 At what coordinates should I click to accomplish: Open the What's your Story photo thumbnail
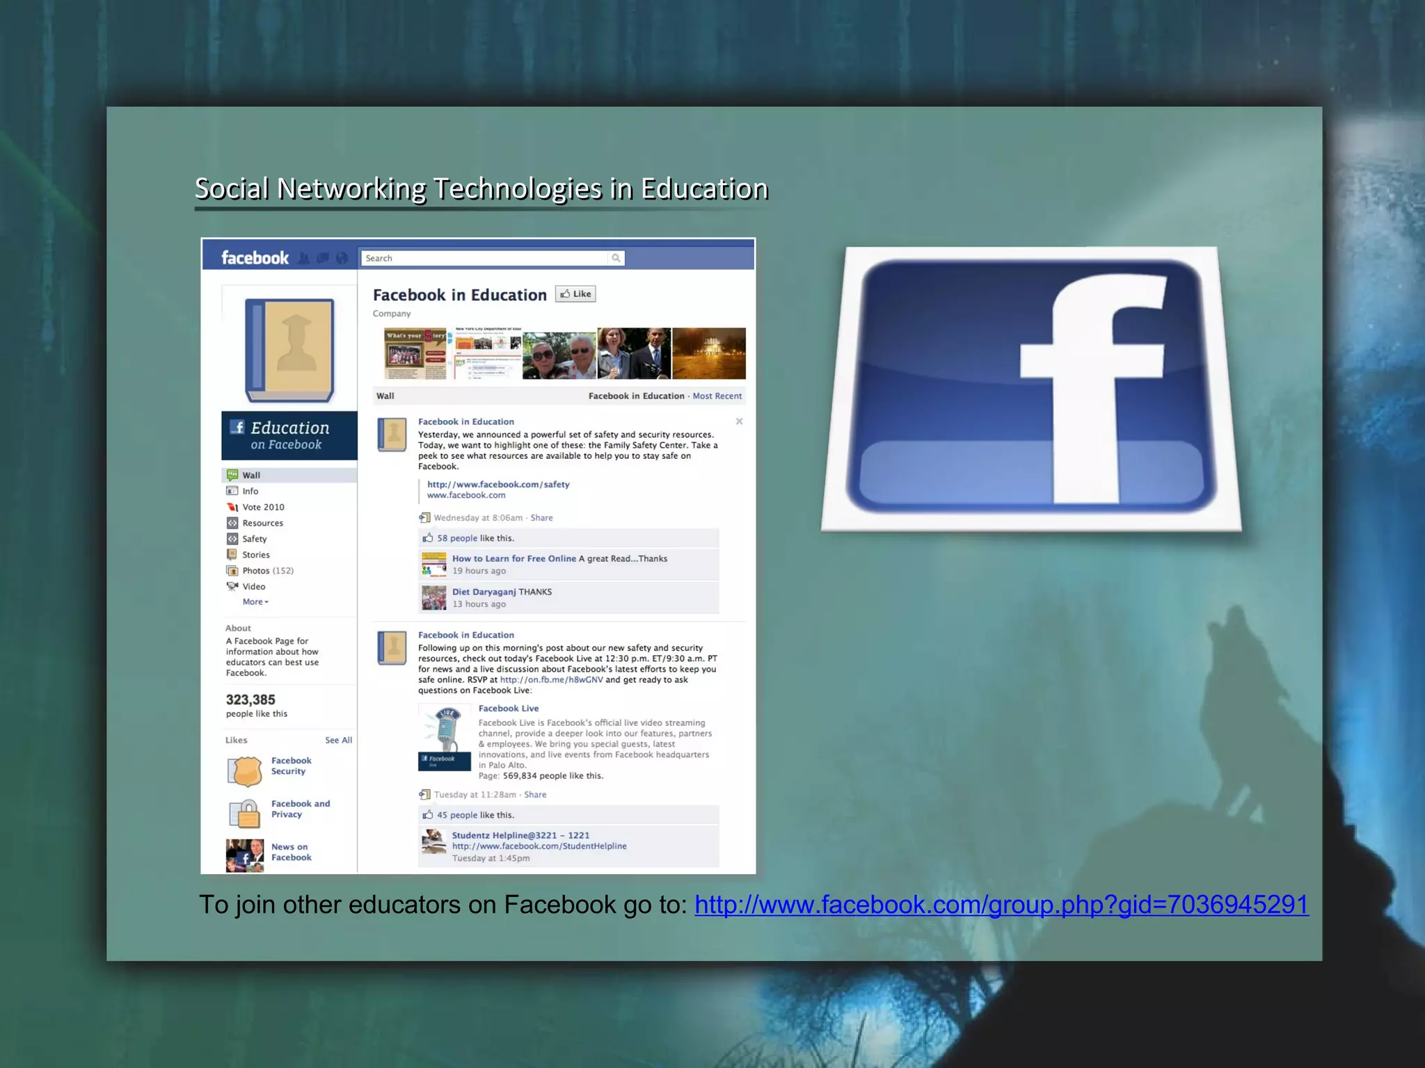415,353
